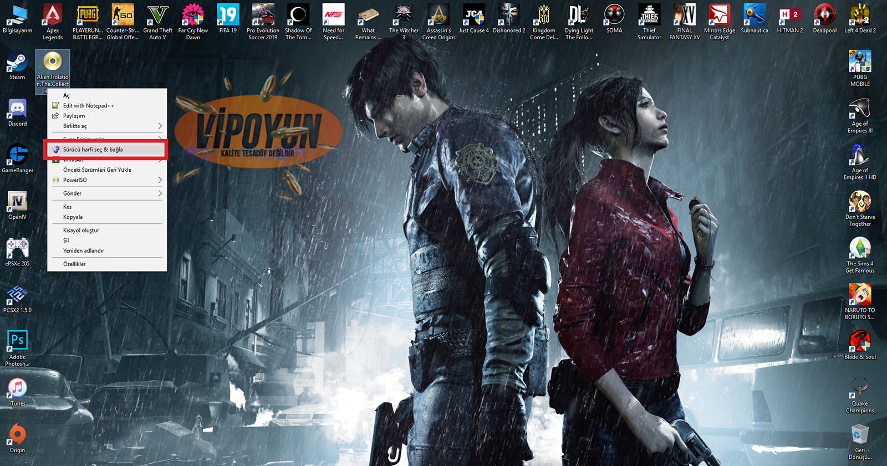The height and width of the screenshot is (466, 887).
Task: Select Don't Starve Together shortcut
Action: 860,209
